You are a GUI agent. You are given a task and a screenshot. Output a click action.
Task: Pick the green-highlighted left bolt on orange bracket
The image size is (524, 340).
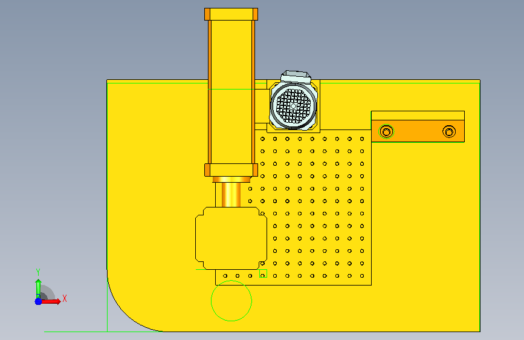pos(386,131)
